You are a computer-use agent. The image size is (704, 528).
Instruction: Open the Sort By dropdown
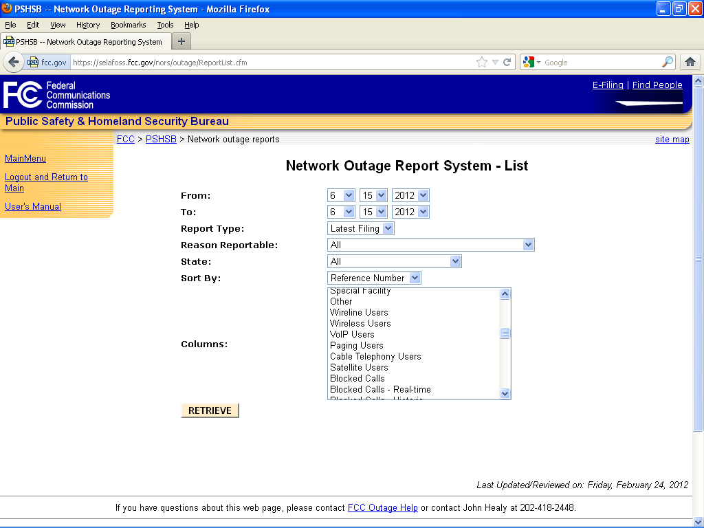374,278
